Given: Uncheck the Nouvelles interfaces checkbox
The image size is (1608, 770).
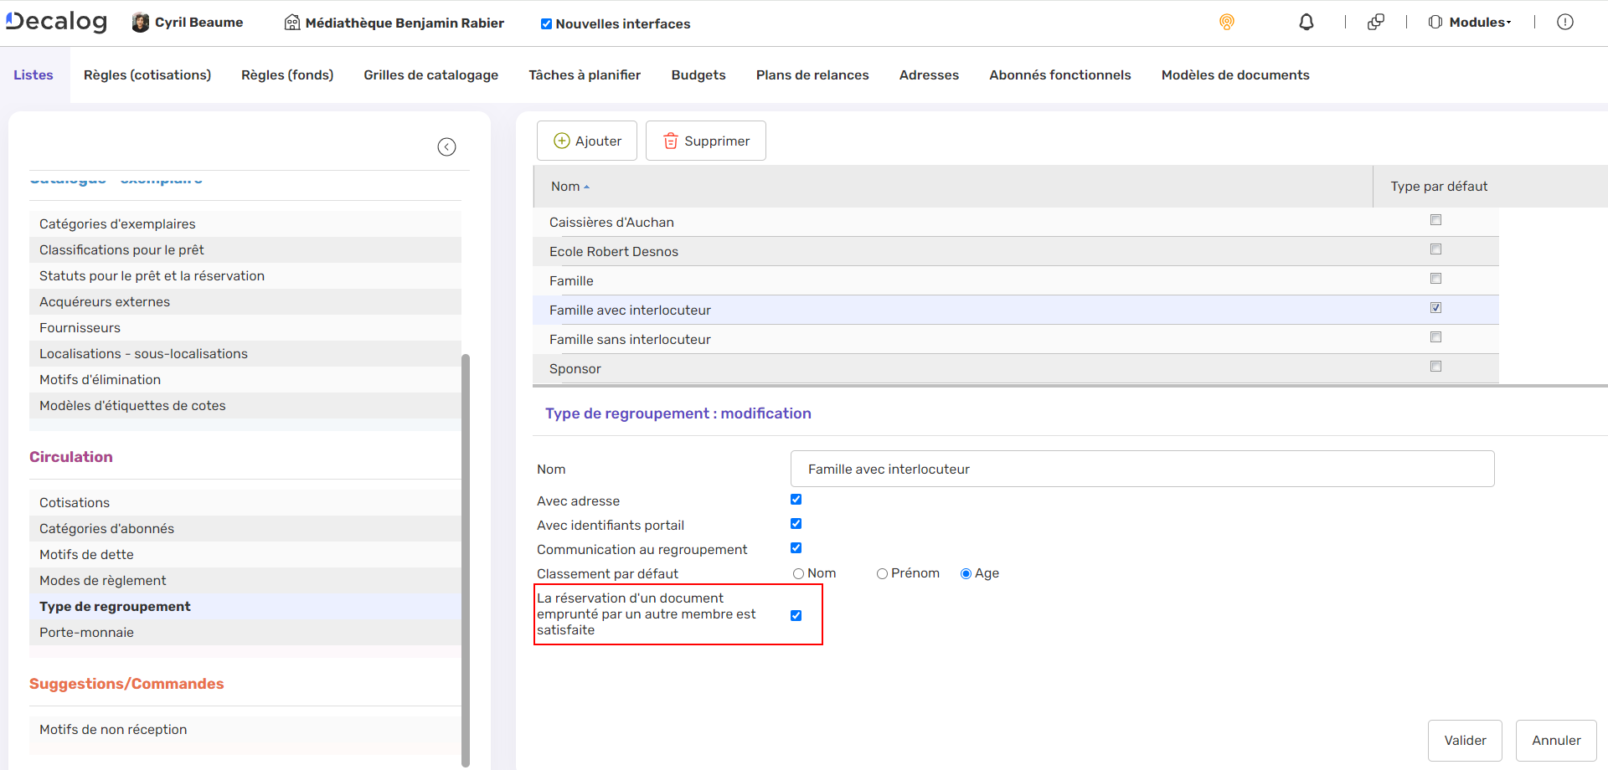Looking at the screenshot, I should point(546,24).
